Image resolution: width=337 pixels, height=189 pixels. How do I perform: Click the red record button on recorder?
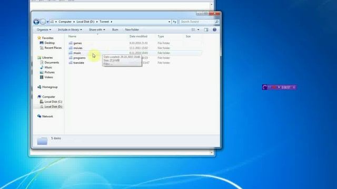[x=274, y=87]
